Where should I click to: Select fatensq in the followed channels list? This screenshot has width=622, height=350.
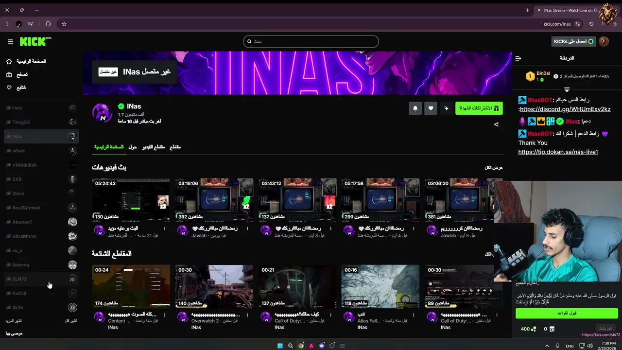[x=41, y=265]
